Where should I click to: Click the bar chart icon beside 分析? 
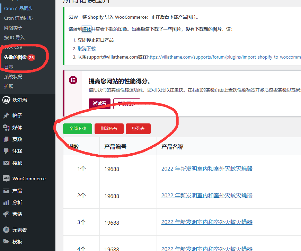[x=6, y=202]
